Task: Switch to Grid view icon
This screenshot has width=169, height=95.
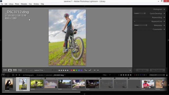Action: 5,70
